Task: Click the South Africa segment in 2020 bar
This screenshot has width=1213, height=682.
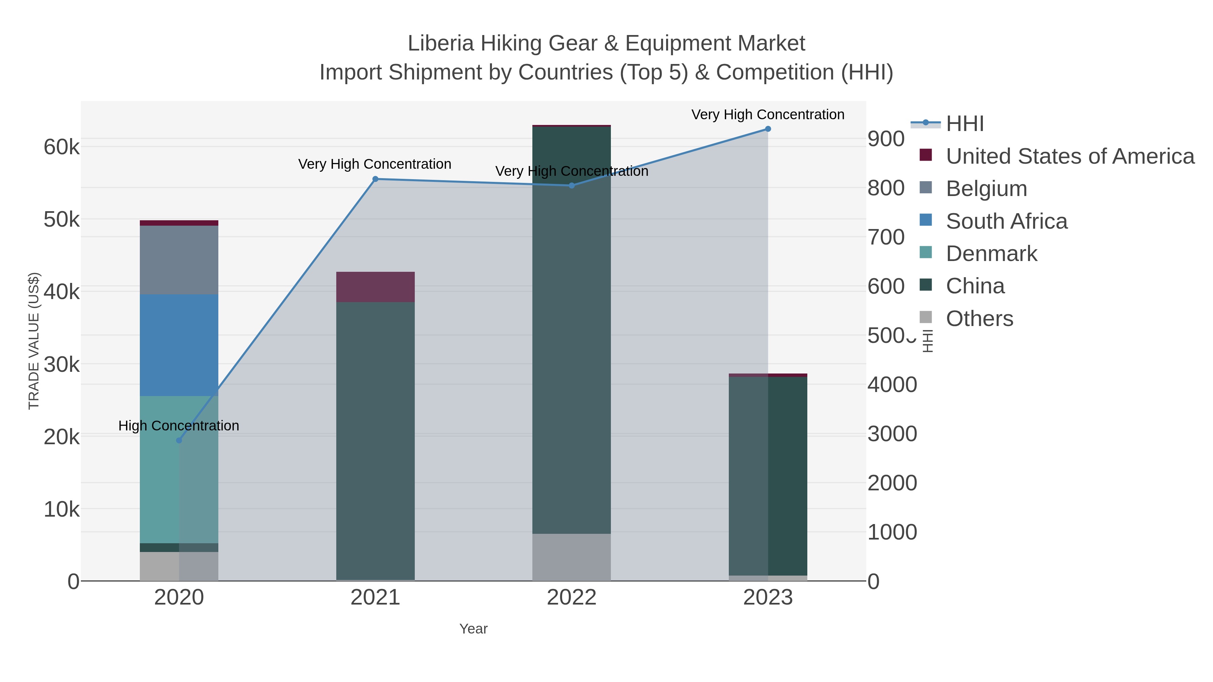Action: (x=179, y=346)
